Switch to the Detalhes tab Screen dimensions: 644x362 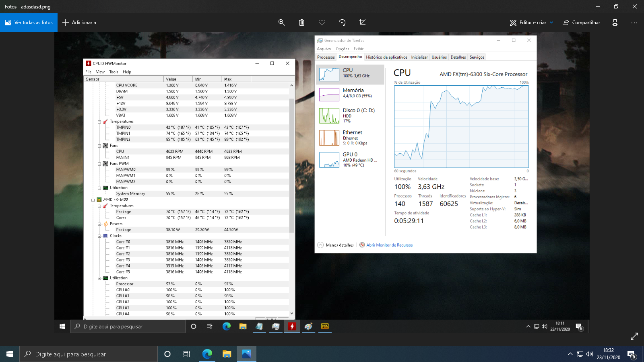[458, 57]
